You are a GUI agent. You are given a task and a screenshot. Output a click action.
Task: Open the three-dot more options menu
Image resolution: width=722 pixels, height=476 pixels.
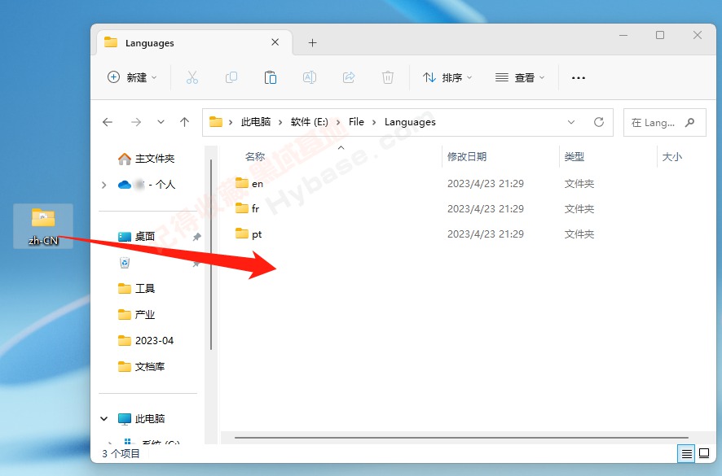point(579,78)
